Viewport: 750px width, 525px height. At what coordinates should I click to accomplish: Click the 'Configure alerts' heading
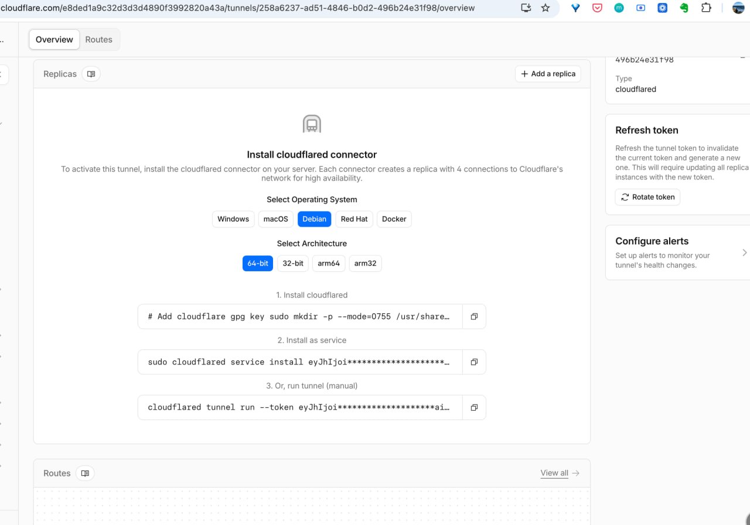coord(652,241)
